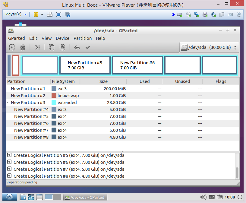Viewport: 246px width, 203px height.
Task: Select New Partition #4 ext3 row
Action: (123, 109)
